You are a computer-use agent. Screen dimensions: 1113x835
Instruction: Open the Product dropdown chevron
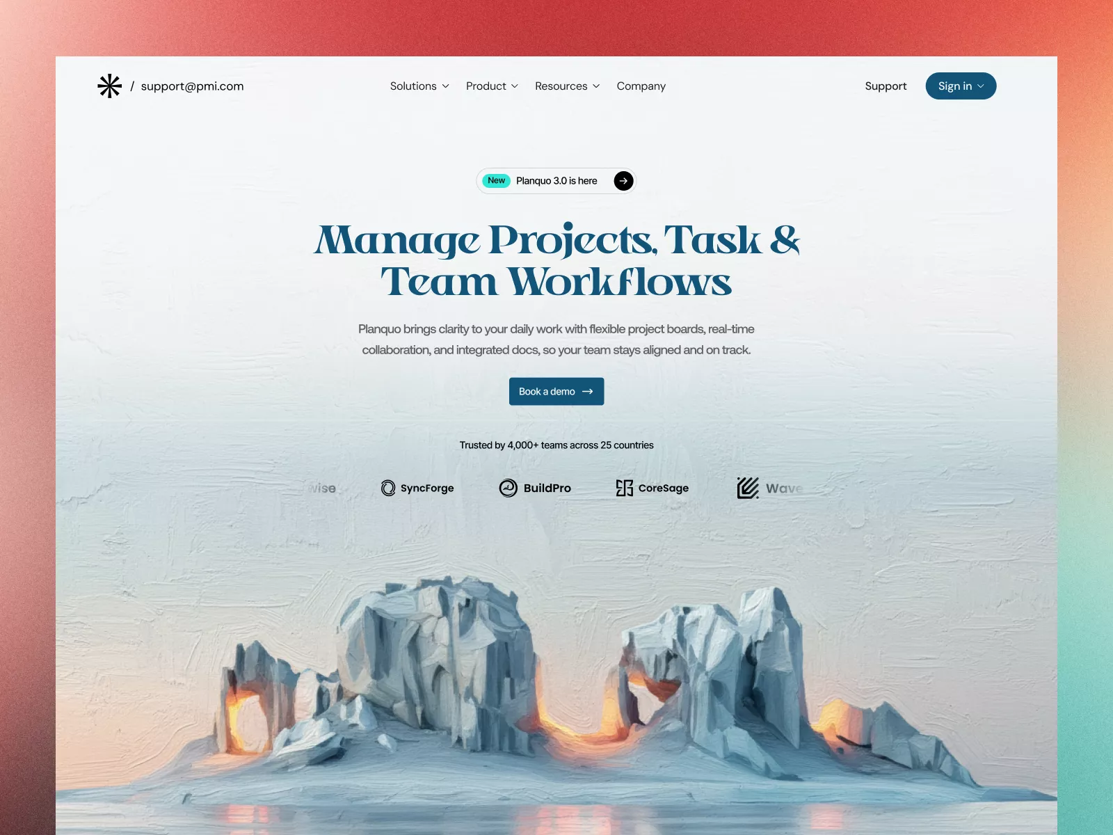pos(515,86)
